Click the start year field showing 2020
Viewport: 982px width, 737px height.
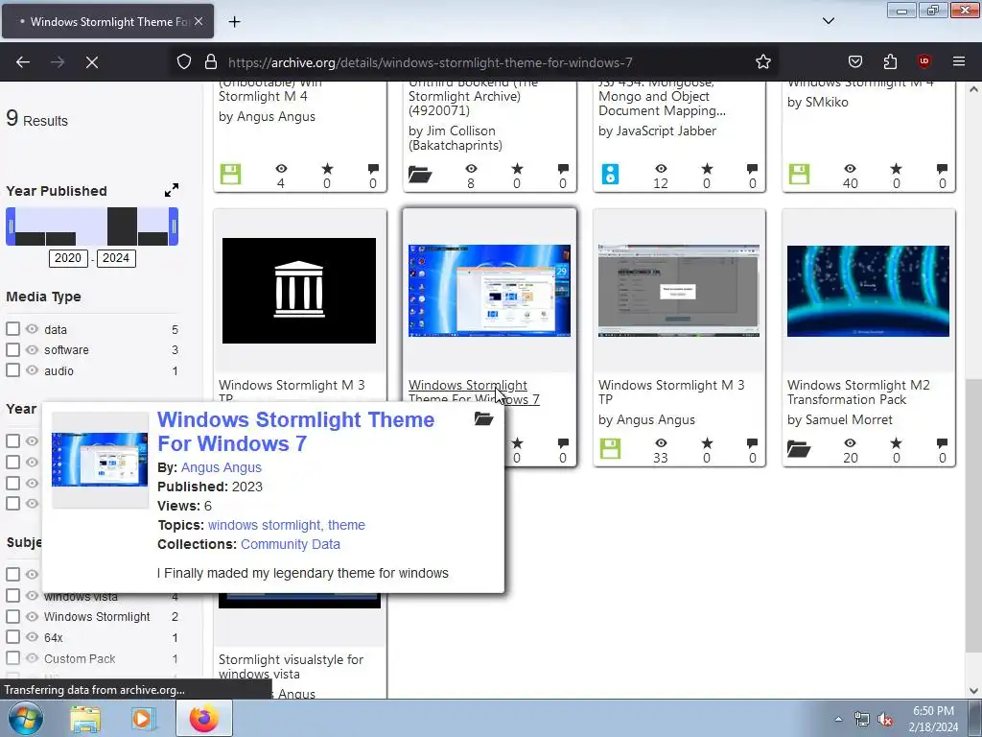(68, 258)
